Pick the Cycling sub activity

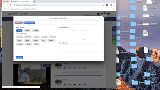click(x=28, y=44)
